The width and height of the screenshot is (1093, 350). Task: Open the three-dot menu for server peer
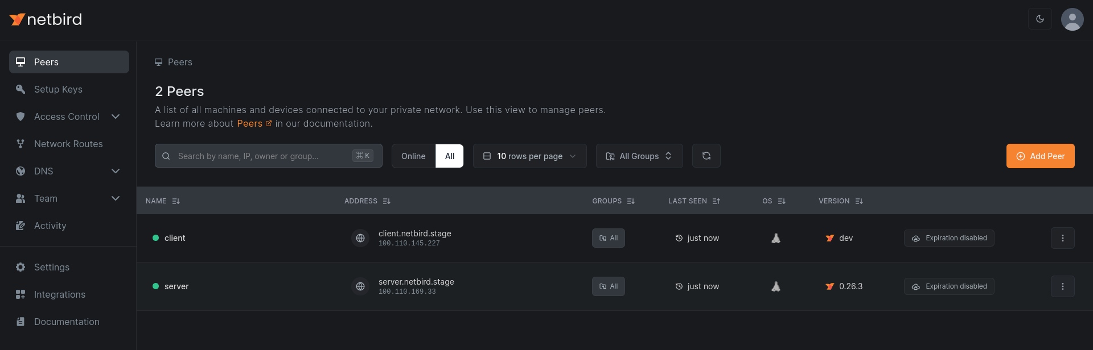coord(1062,286)
